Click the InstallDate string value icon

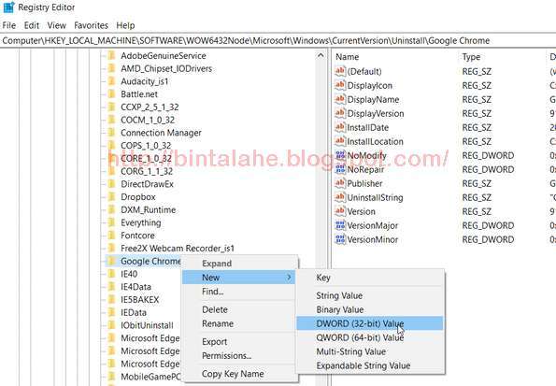[340, 127]
